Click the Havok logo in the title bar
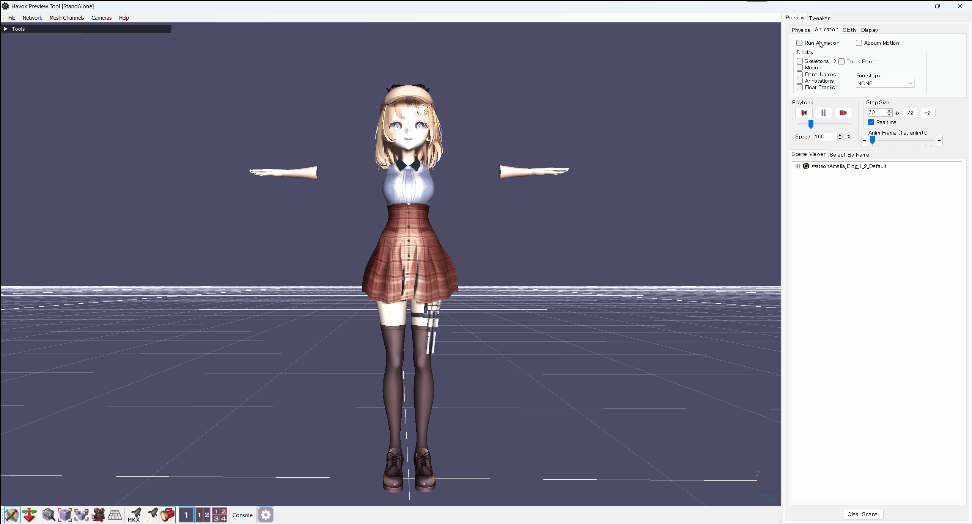Screen dimensions: 972x524 (5, 6)
